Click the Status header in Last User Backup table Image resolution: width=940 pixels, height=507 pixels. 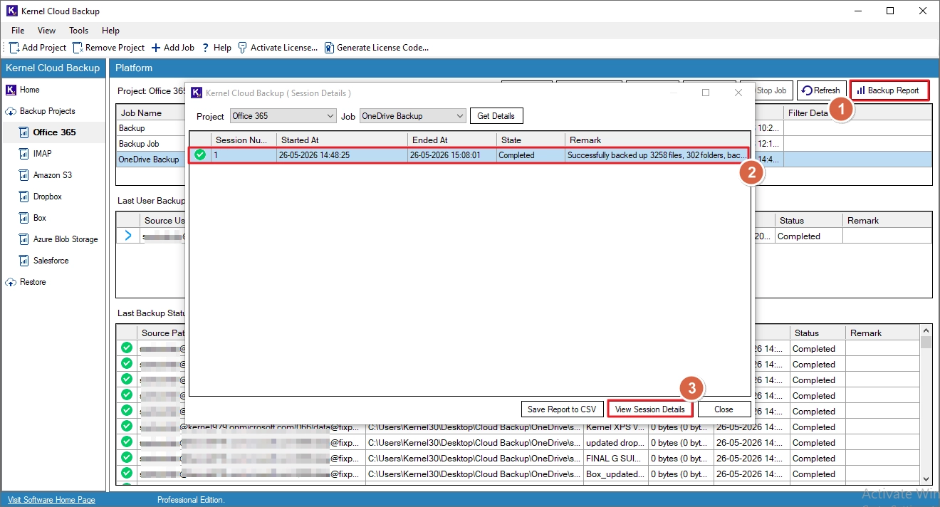tap(809, 221)
